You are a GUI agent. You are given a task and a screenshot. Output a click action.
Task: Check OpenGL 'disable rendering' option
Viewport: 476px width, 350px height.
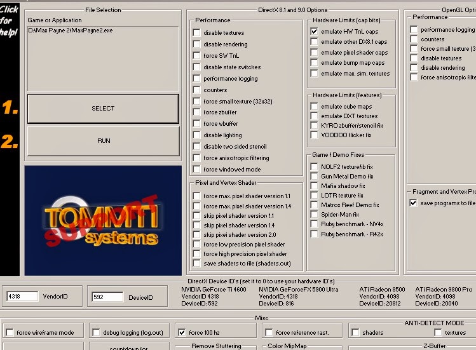[x=414, y=68]
